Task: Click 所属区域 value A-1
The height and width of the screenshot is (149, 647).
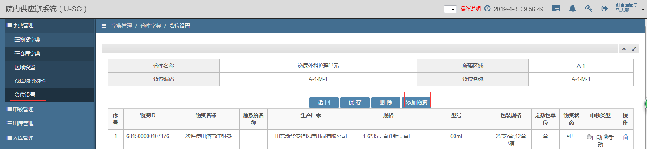Action: click(581, 66)
